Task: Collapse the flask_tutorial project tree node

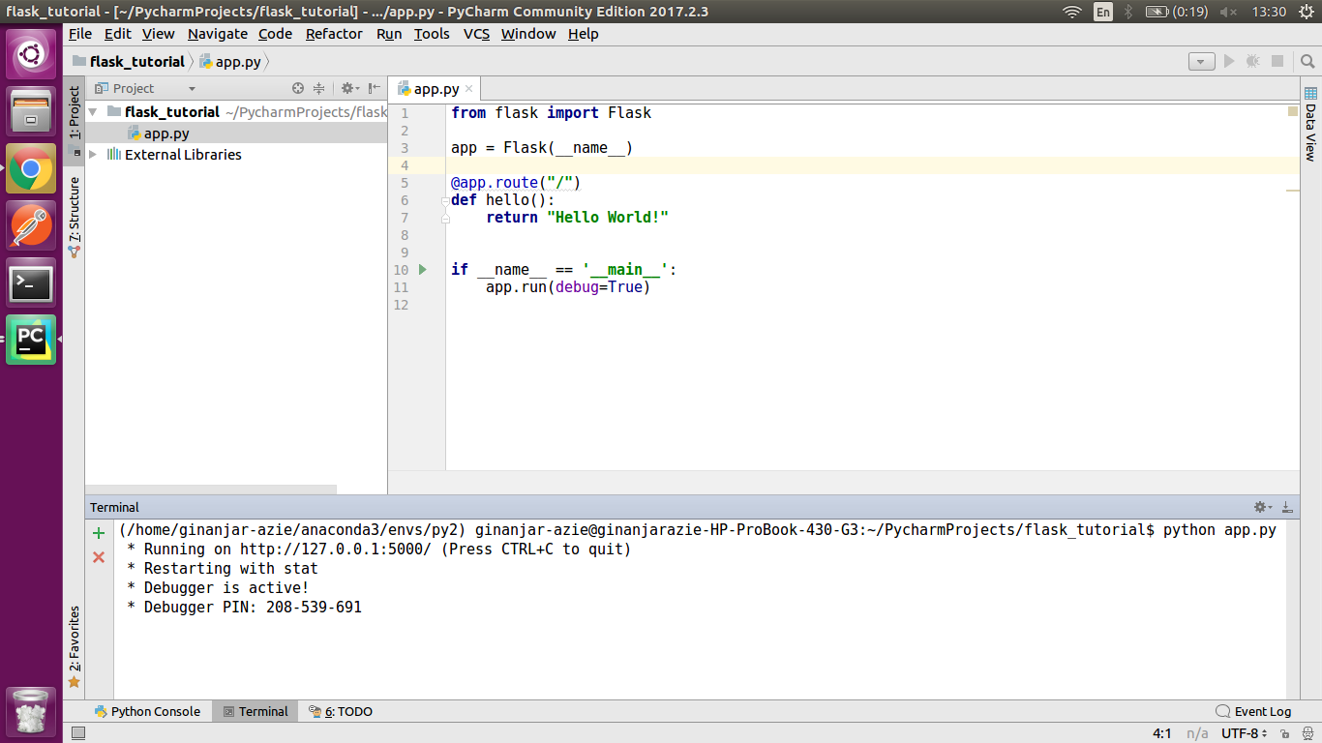Action: (x=93, y=112)
